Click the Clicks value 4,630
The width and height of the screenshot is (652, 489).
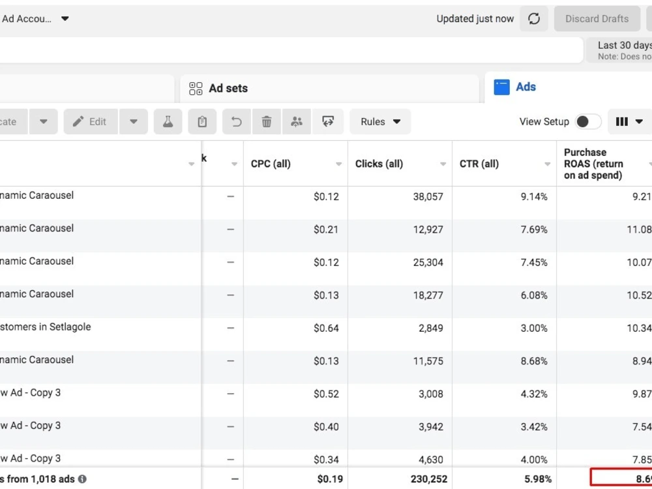430,460
